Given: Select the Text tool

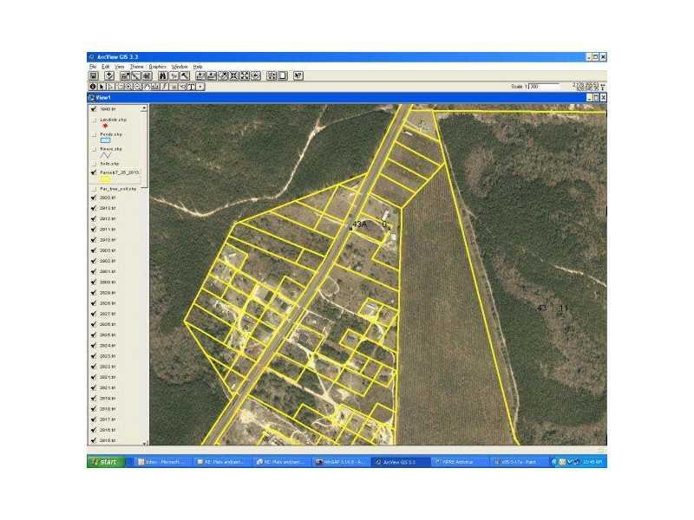Looking at the screenshot, I should point(191,87).
